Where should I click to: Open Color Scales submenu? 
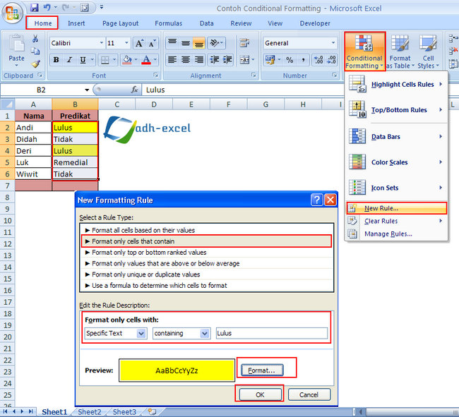click(x=396, y=162)
